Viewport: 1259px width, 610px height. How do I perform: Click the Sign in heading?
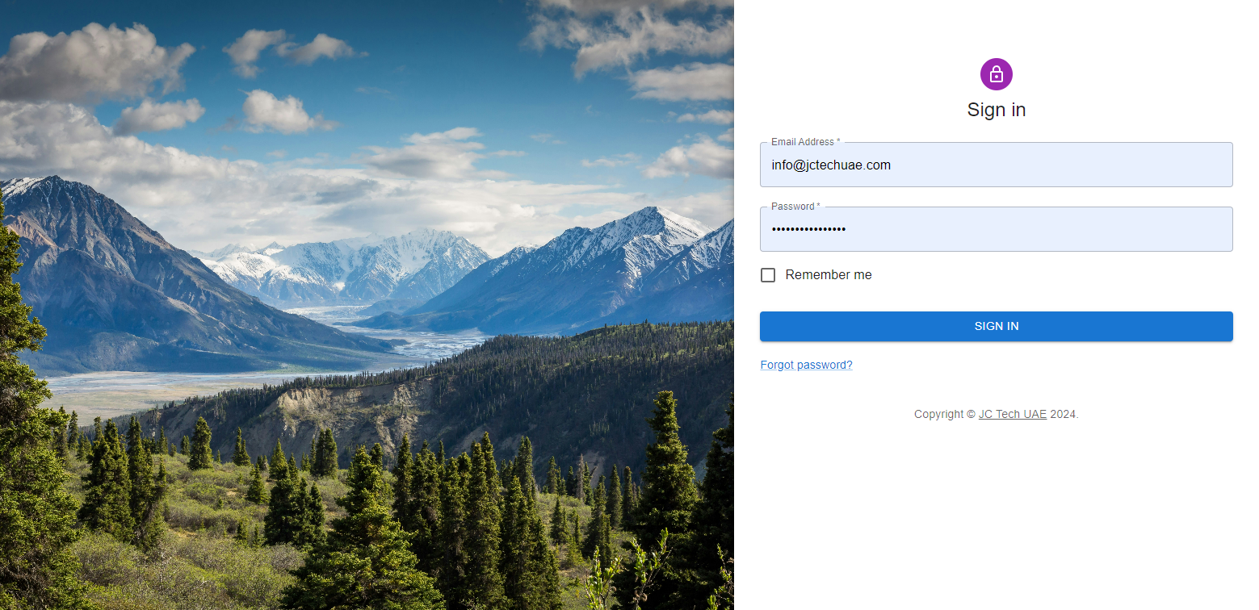click(996, 110)
